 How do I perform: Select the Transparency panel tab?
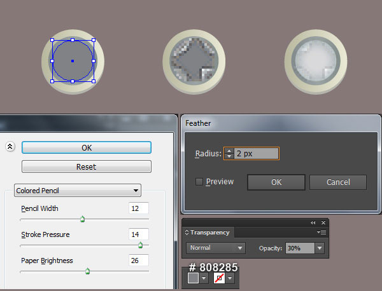tap(209, 233)
